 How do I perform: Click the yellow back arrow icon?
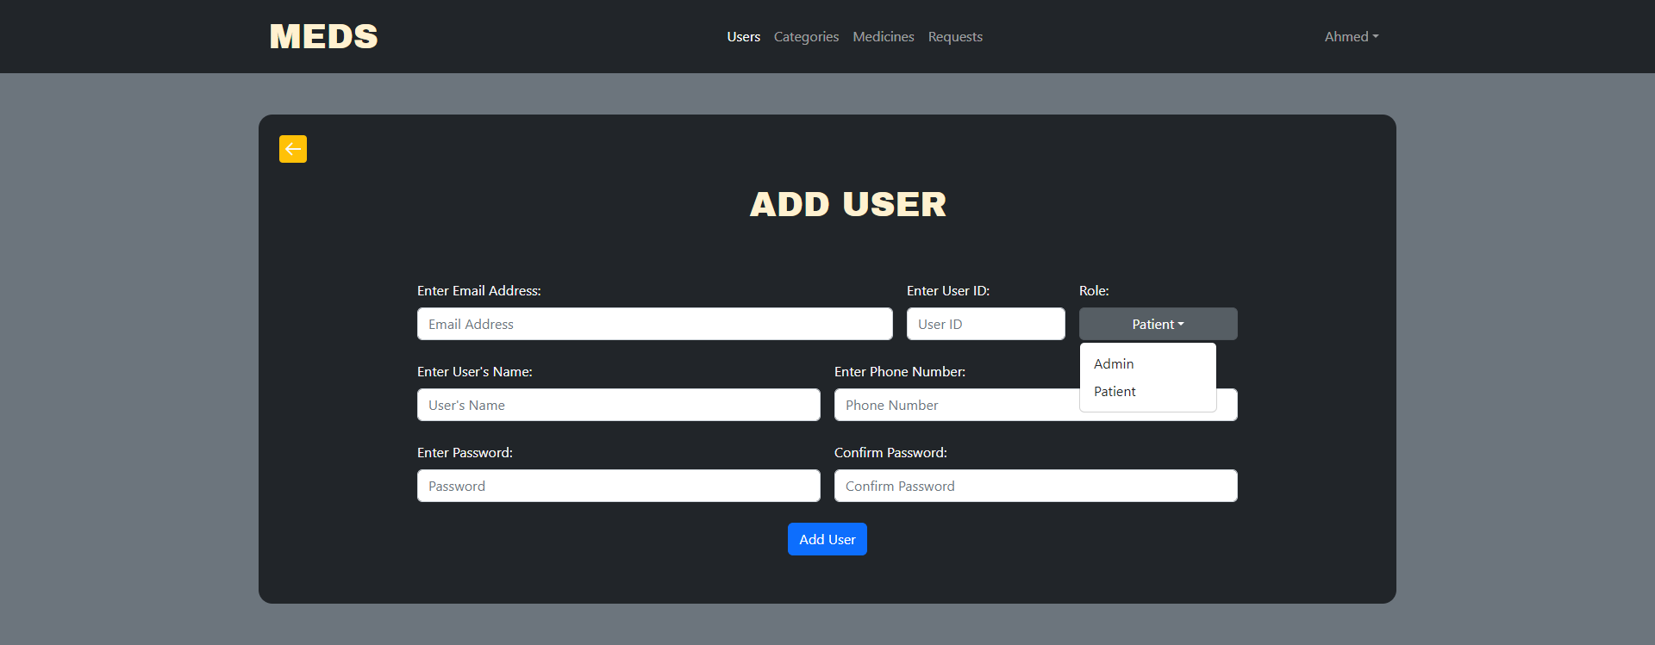point(293,149)
